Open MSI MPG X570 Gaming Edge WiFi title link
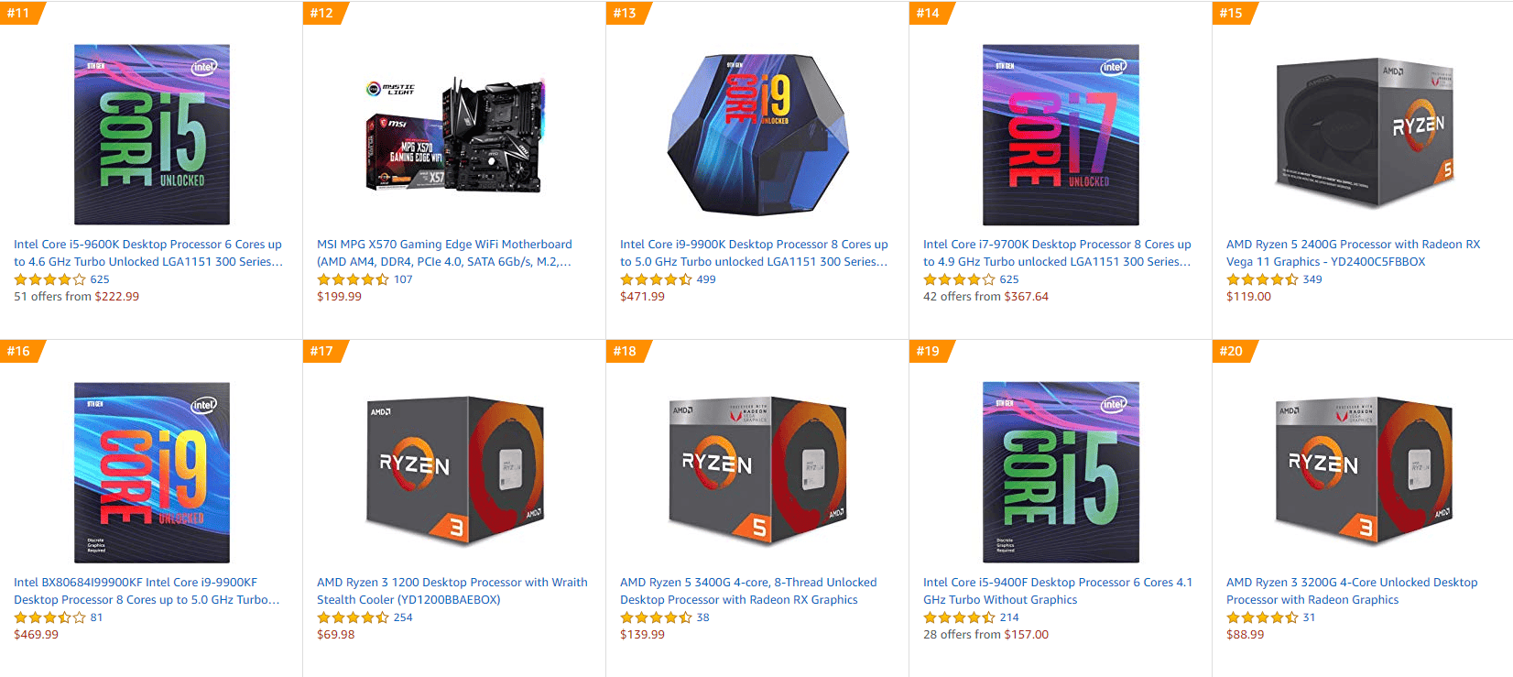 (x=444, y=253)
